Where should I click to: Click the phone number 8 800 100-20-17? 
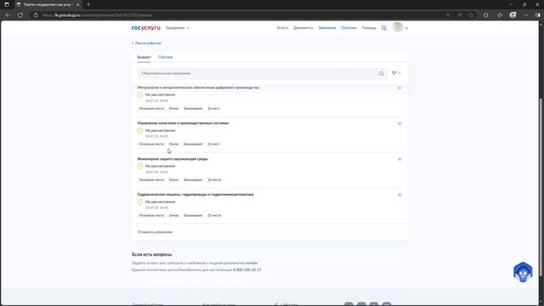click(247, 269)
